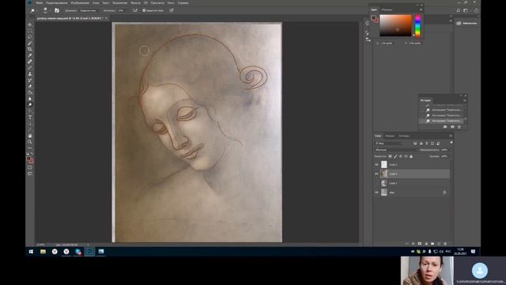Toggle lock all padlock icon
The width and height of the screenshot is (506, 285).
tap(411, 157)
